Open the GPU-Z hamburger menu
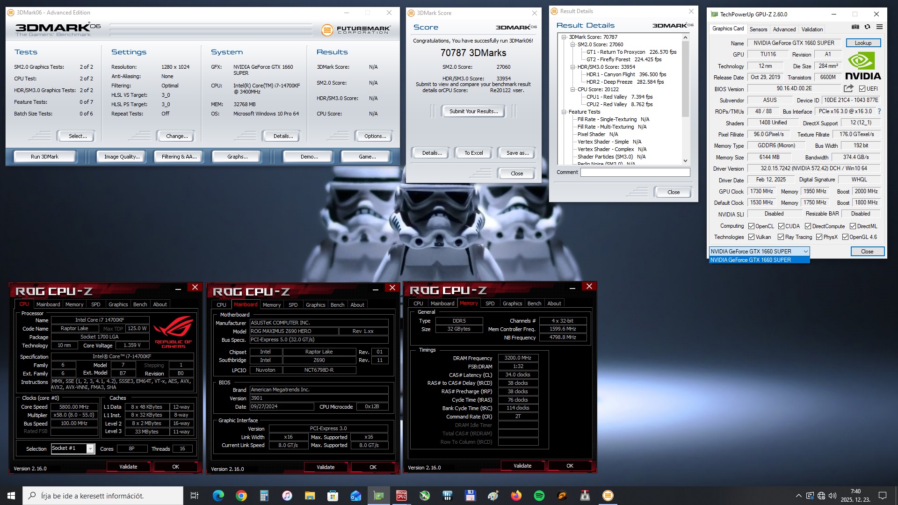Image resolution: width=898 pixels, height=505 pixels. click(879, 27)
